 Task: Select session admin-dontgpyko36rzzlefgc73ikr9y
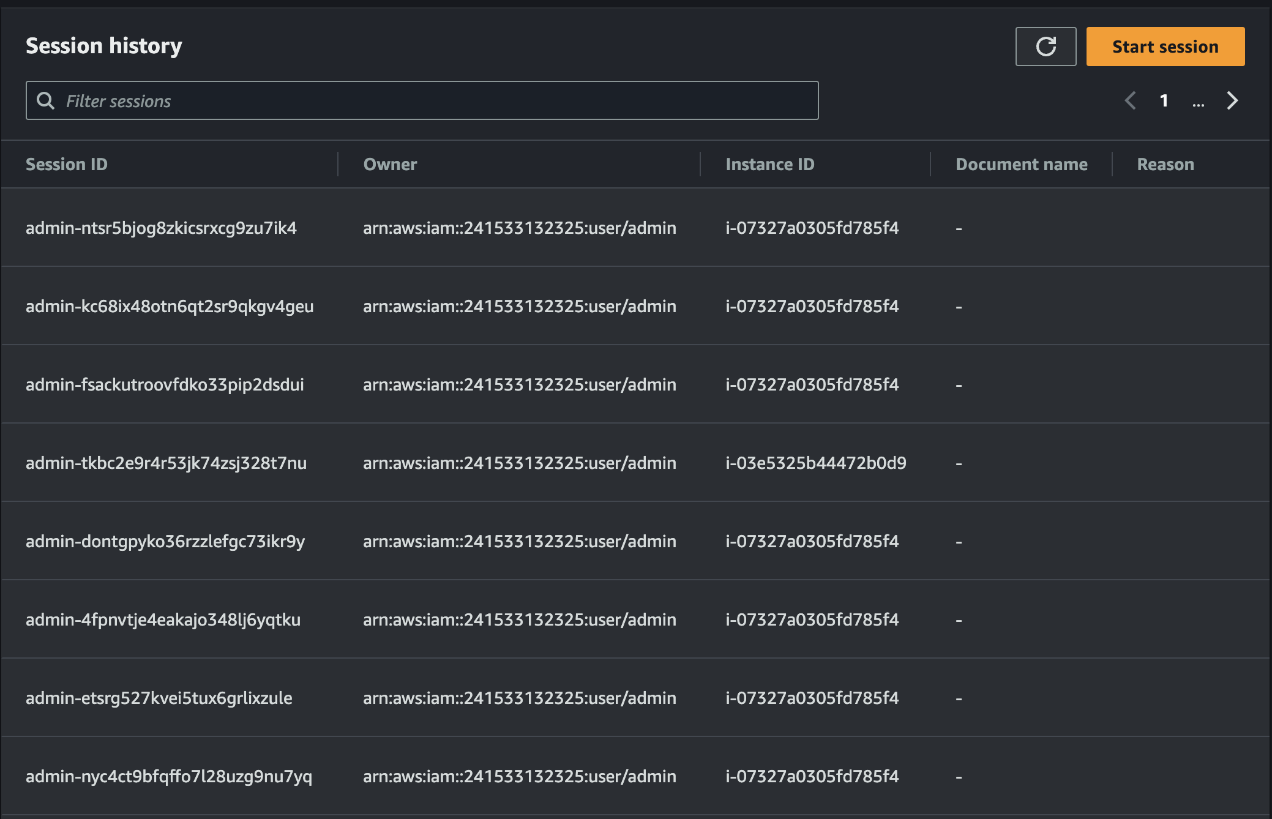165,541
